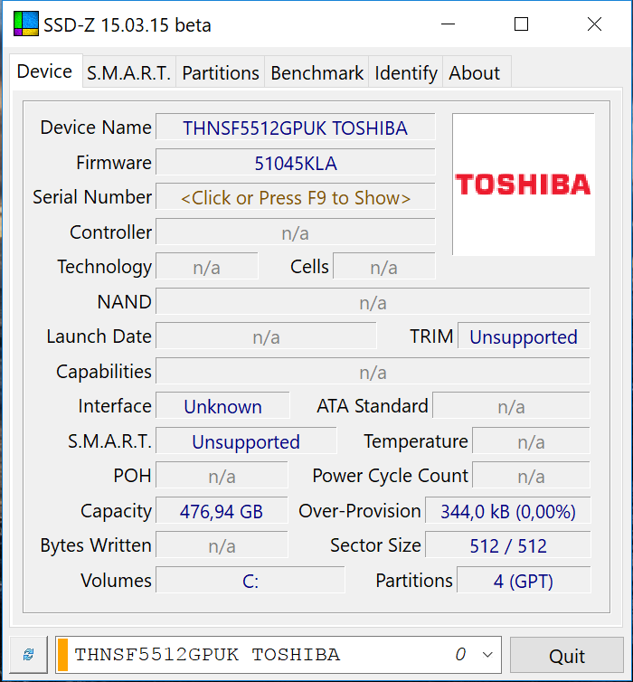Minimize the SSD-Z window
This screenshot has width=633, height=682.
(448, 24)
